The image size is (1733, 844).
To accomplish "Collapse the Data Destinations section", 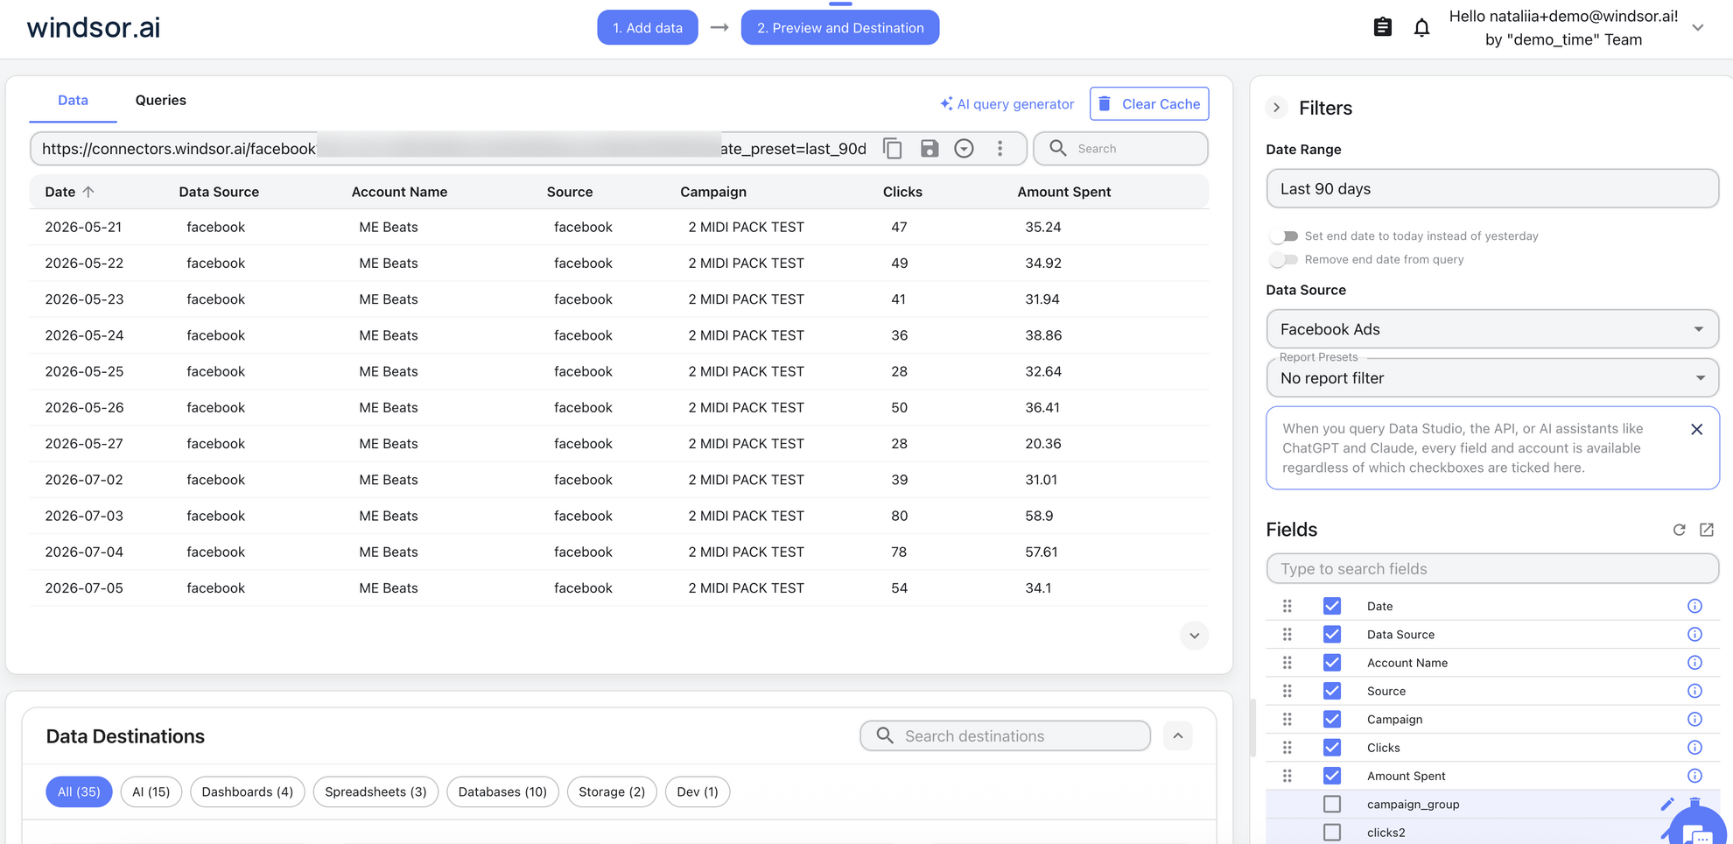I will (x=1178, y=736).
